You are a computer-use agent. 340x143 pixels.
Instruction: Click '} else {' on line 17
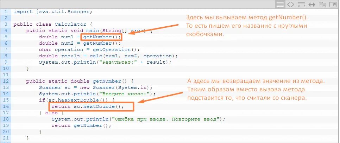tap(51, 113)
